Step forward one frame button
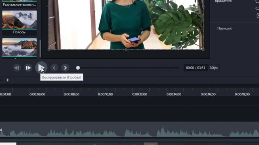Image resolution: width=259 pixels, height=145 pixels. pyautogui.click(x=28, y=68)
